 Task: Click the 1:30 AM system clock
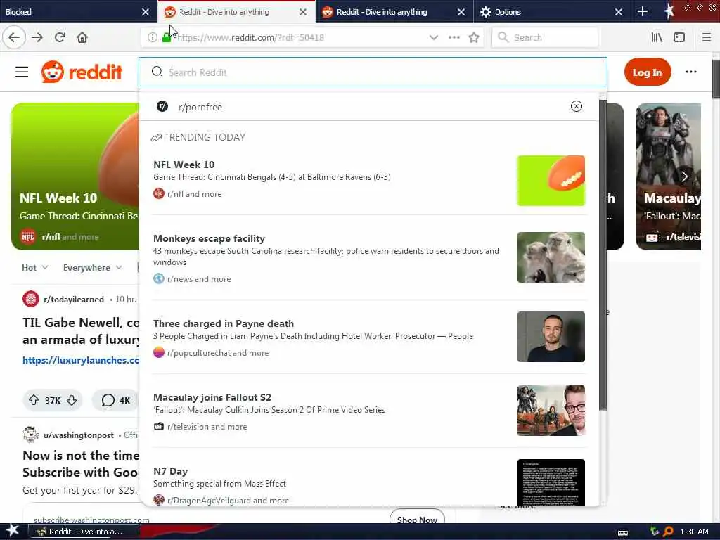(694, 532)
